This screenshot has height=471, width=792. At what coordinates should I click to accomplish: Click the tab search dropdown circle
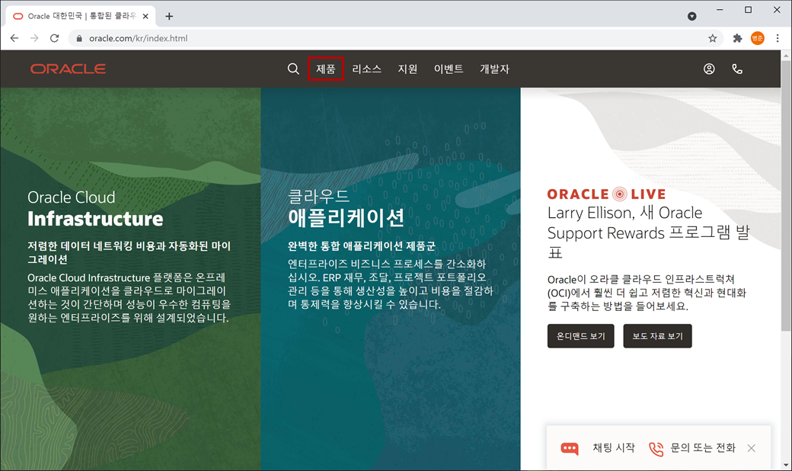pyautogui.click(x=692, y=16)
